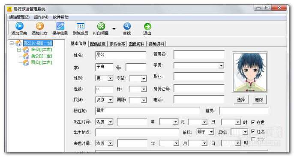Click the house icon next to 多公[][二世]

tap(26, 50)
